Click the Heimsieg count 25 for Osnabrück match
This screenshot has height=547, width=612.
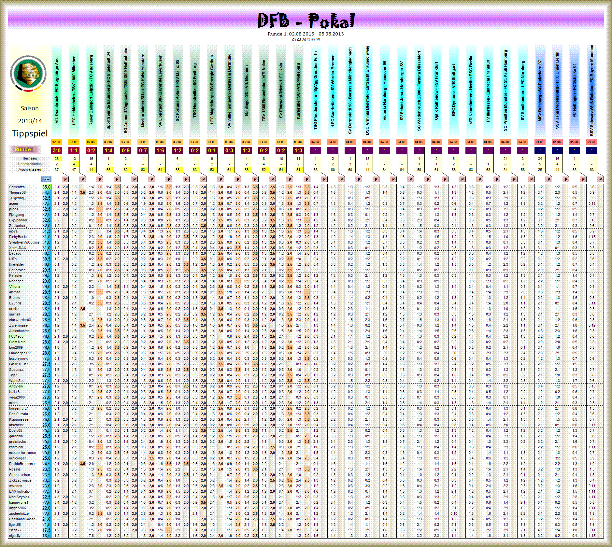coord(57,159)
